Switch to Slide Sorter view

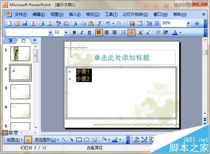pyautogui.click(x=10, y=133)
